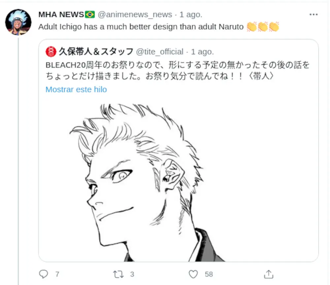Screen dimensions: 330x285
Task: Open the @tite_official handle
Action: click(x=160, y=52)
